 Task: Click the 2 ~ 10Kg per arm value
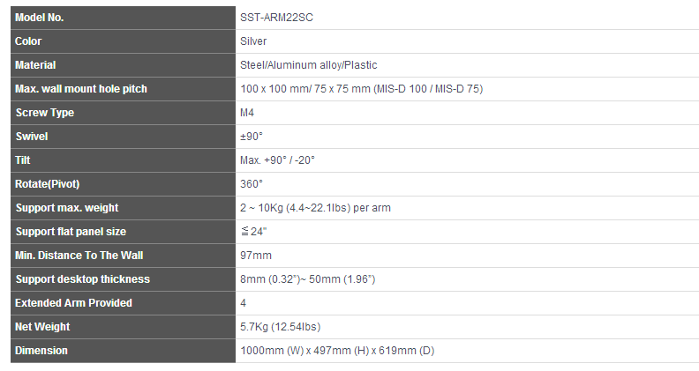tap(315, 208)
